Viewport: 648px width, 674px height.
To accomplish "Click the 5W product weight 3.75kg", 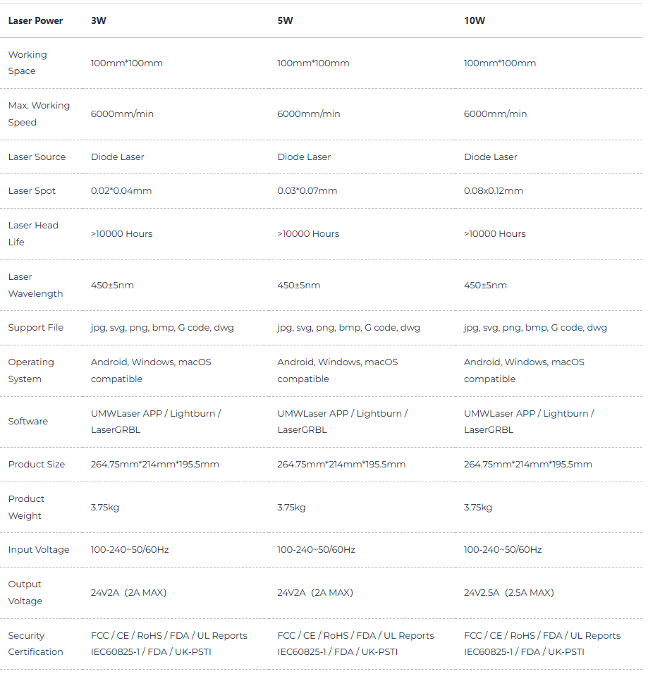I will point(291,507).
